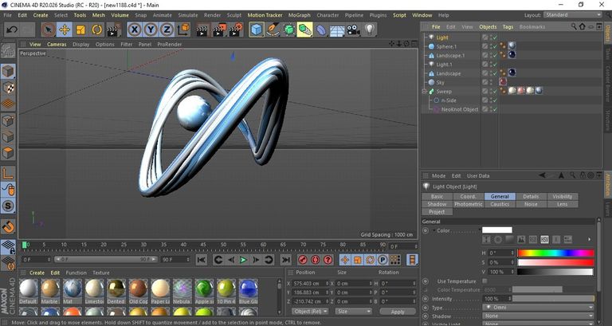Viewport: 612px width, 326px height.
Task: Activate the Scale tool
Action: 80,29
